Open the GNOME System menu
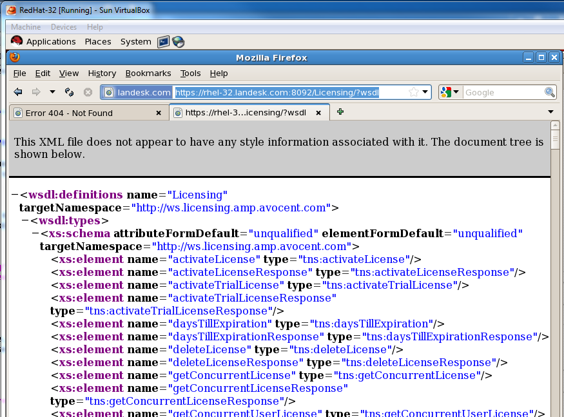Image resolution: width=564 pixels, height=417 pixels. click(x=135, y=42)
